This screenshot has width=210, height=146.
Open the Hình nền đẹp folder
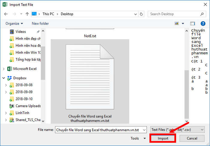(x=25, y=39)
